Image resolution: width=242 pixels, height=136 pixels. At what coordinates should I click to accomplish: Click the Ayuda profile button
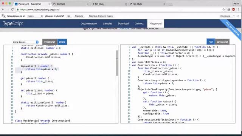[x=236, y=3]
